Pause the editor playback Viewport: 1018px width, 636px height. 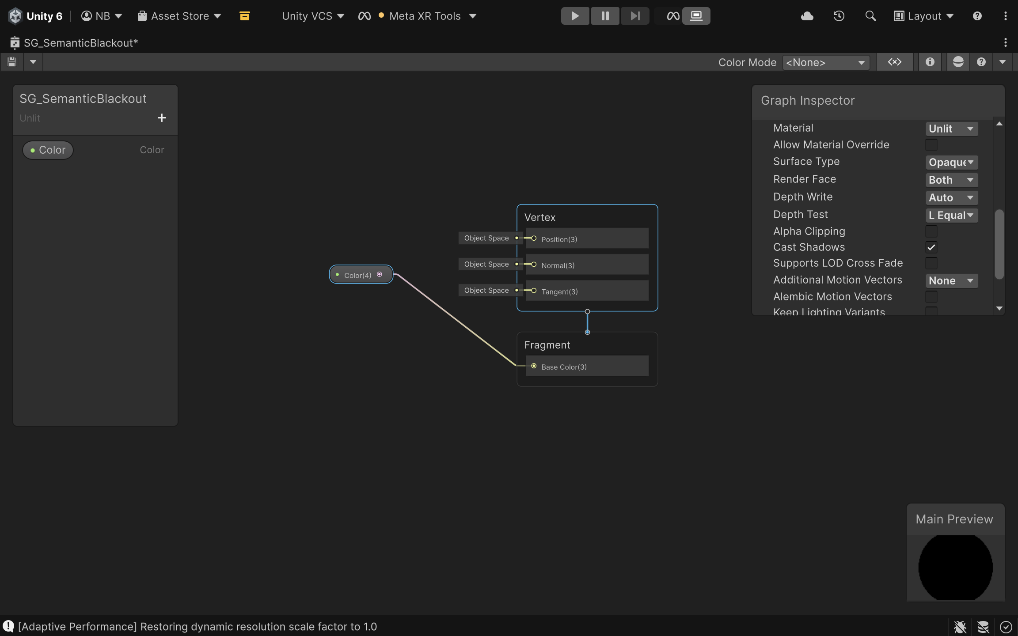coord(605,16)
